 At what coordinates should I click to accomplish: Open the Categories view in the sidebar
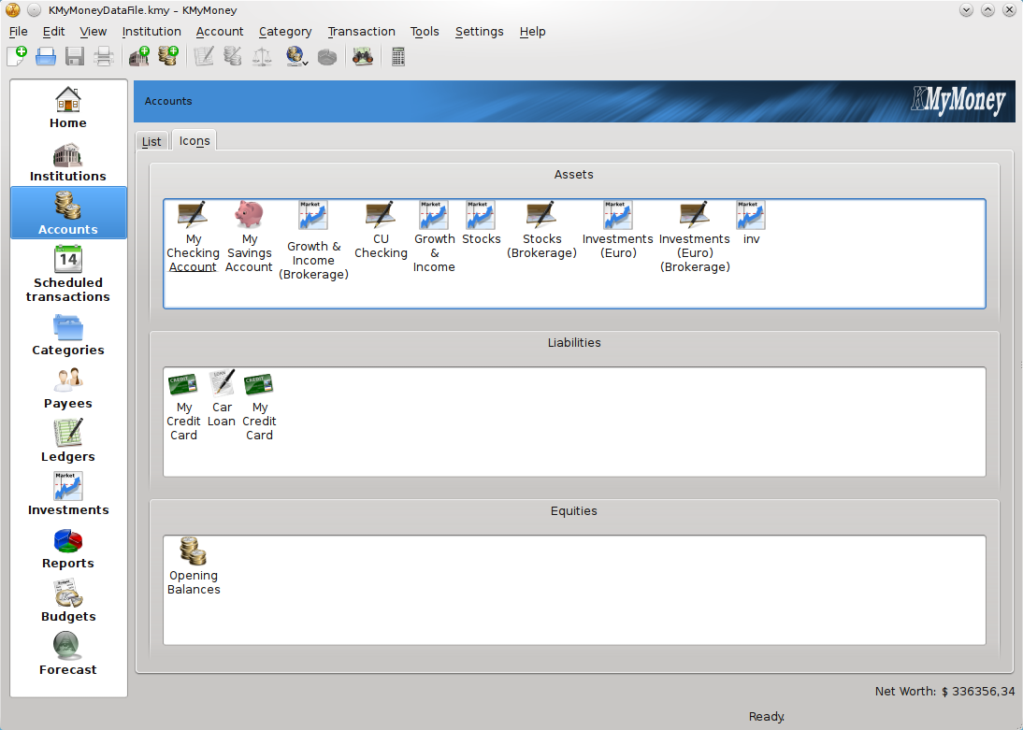point(68,336)
